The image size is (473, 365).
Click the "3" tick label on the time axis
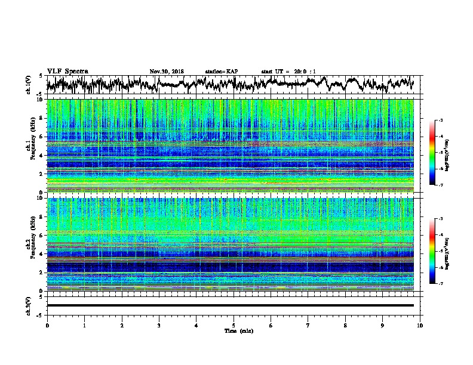click(159, 326)
